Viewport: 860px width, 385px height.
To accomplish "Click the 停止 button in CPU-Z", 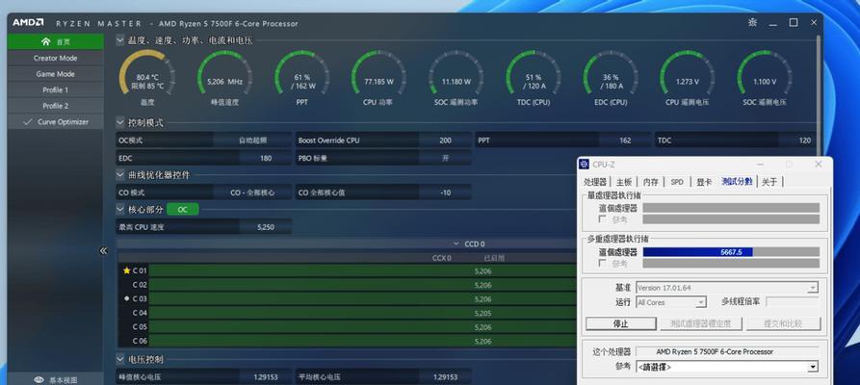I will 620,323.
